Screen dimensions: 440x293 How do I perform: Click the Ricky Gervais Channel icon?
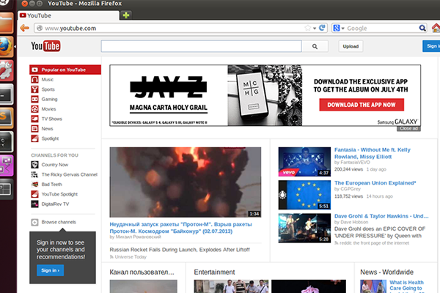[x=34, y=174]
